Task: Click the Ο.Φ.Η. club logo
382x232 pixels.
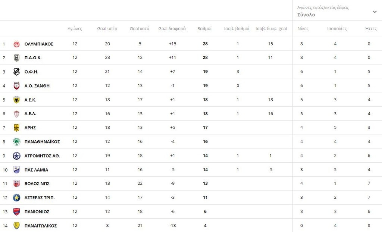Action: [x=16, y=72]
